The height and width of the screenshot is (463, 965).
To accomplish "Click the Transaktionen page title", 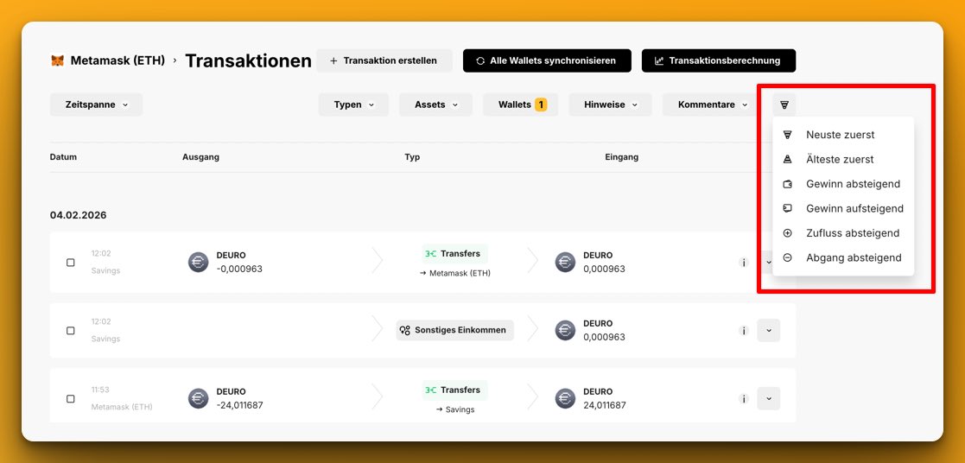I will 248,61.
